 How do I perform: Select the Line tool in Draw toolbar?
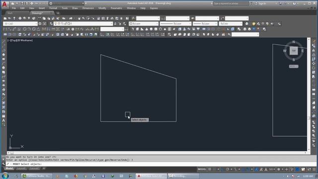[3, 41]
